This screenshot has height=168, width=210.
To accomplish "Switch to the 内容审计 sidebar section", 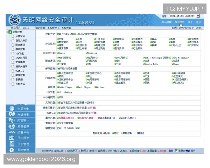I will point(20,120).
